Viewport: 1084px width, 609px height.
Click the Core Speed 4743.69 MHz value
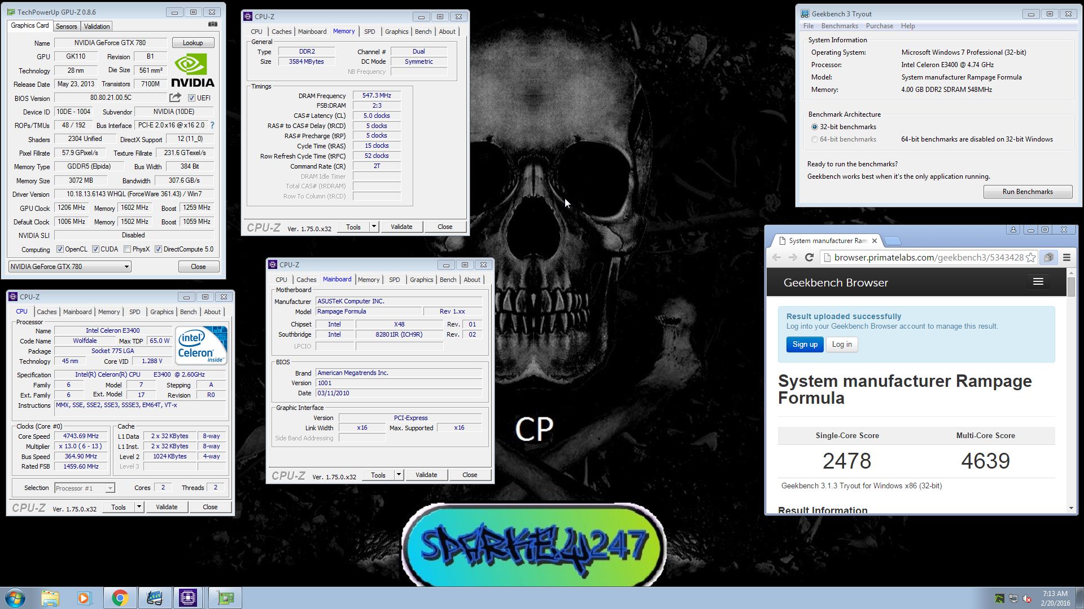pos(81,436)
